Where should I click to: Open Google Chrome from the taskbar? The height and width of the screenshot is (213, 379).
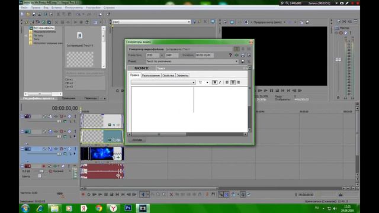click(x=99, y=208)
